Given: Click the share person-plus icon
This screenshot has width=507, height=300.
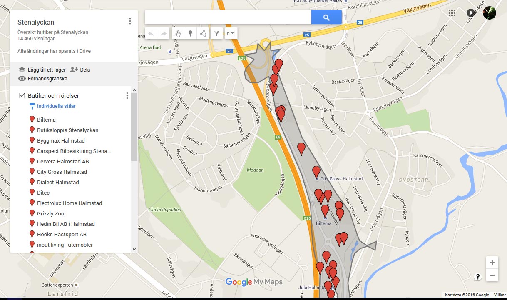Looking at the screenshot, I should (74, 70).
